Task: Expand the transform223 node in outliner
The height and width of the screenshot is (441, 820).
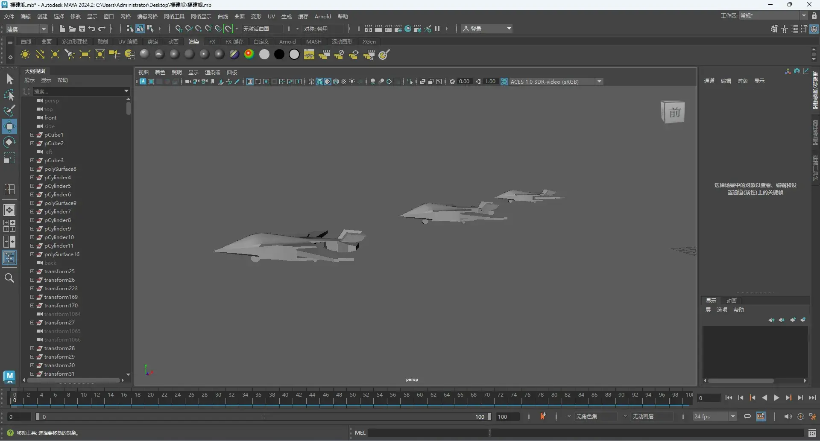Action: pyautogui.click(x=32, y=288)
